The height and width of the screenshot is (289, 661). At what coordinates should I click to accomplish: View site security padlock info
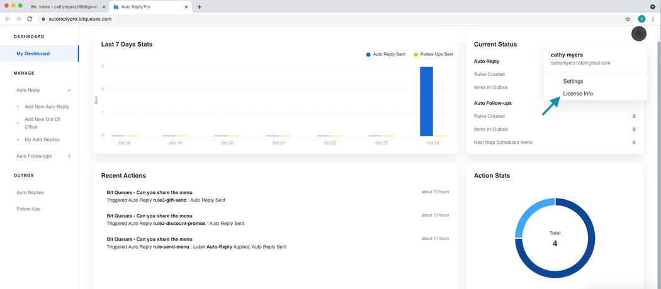tap(43, 19)
